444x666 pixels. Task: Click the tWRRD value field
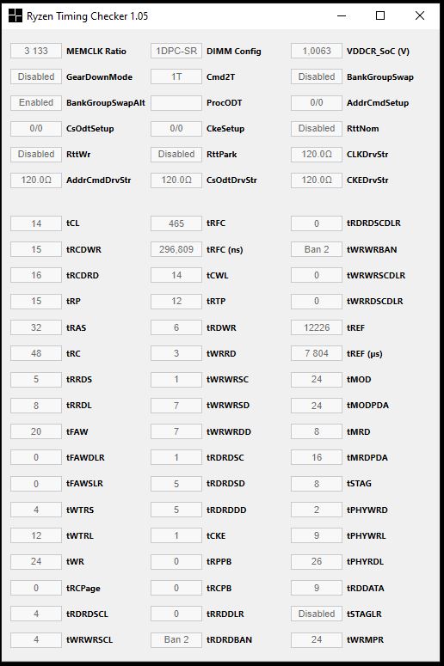(x=176, y=353)
